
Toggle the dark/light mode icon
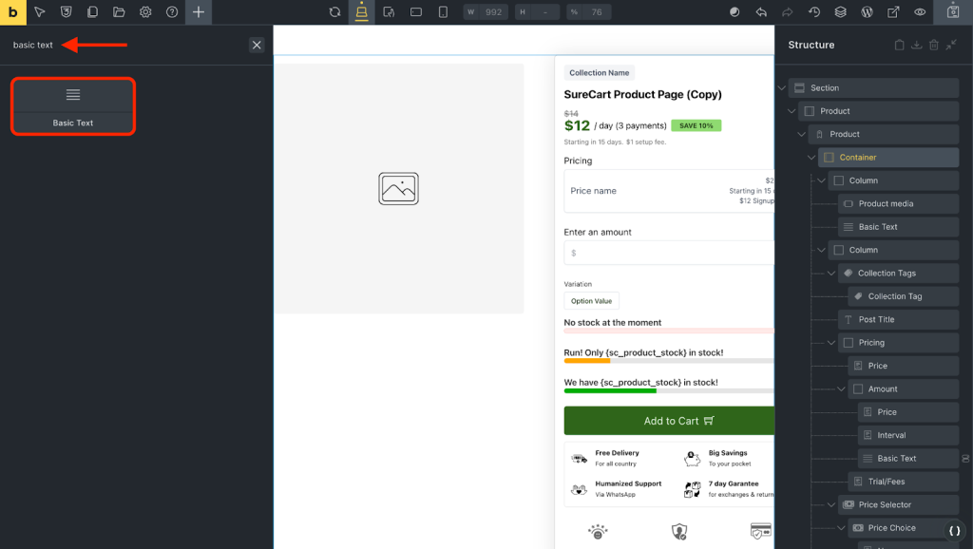pos(735,12)
